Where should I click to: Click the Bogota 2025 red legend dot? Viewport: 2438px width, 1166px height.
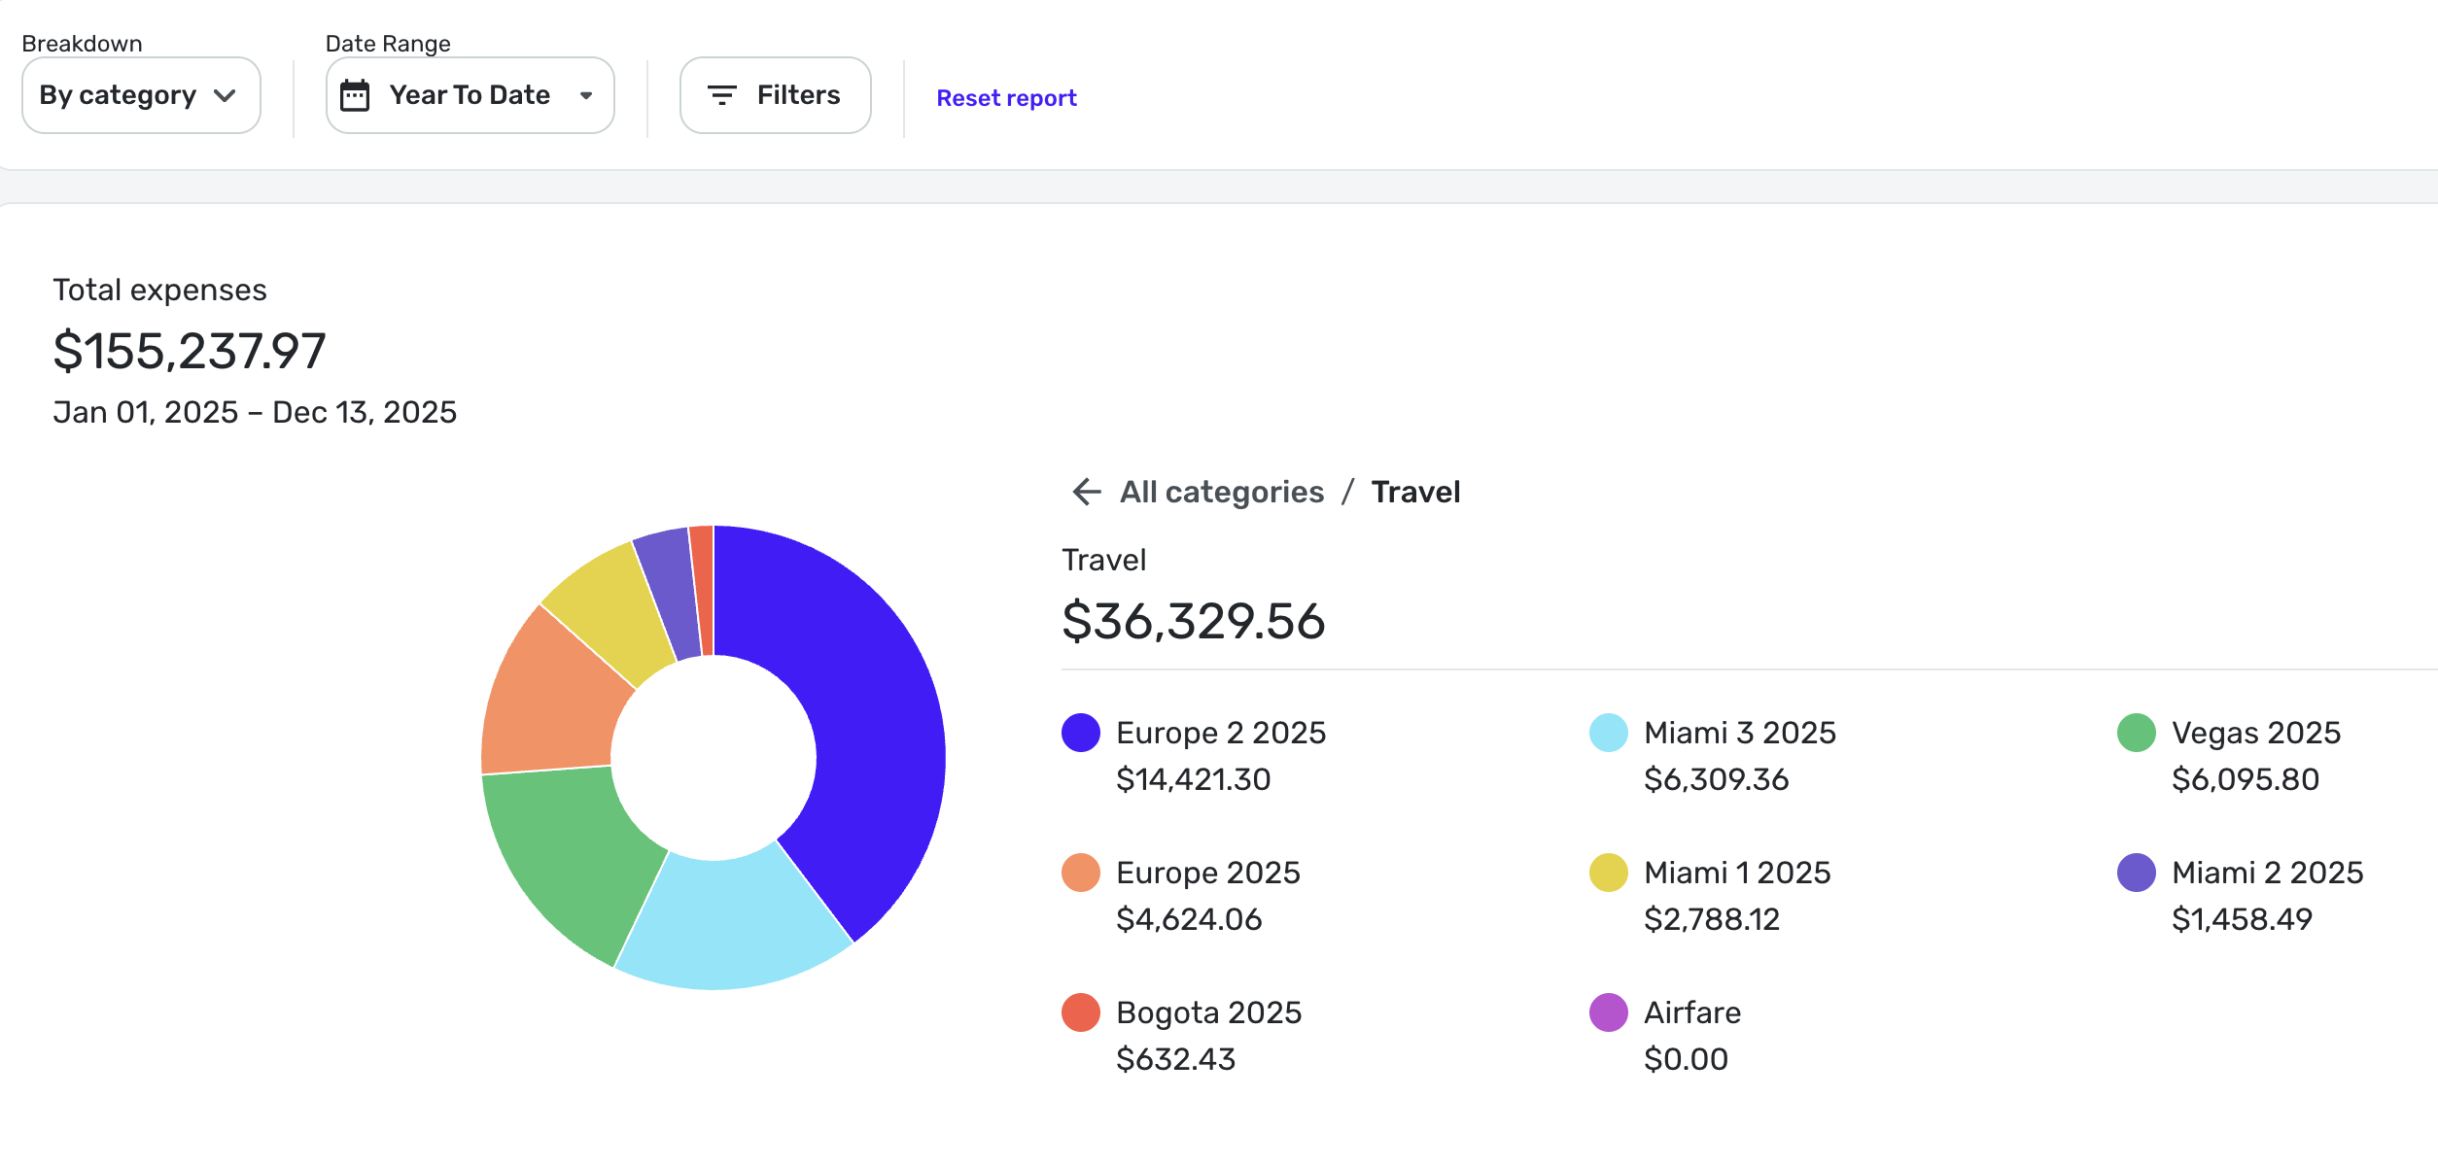click(1080, 1012)
